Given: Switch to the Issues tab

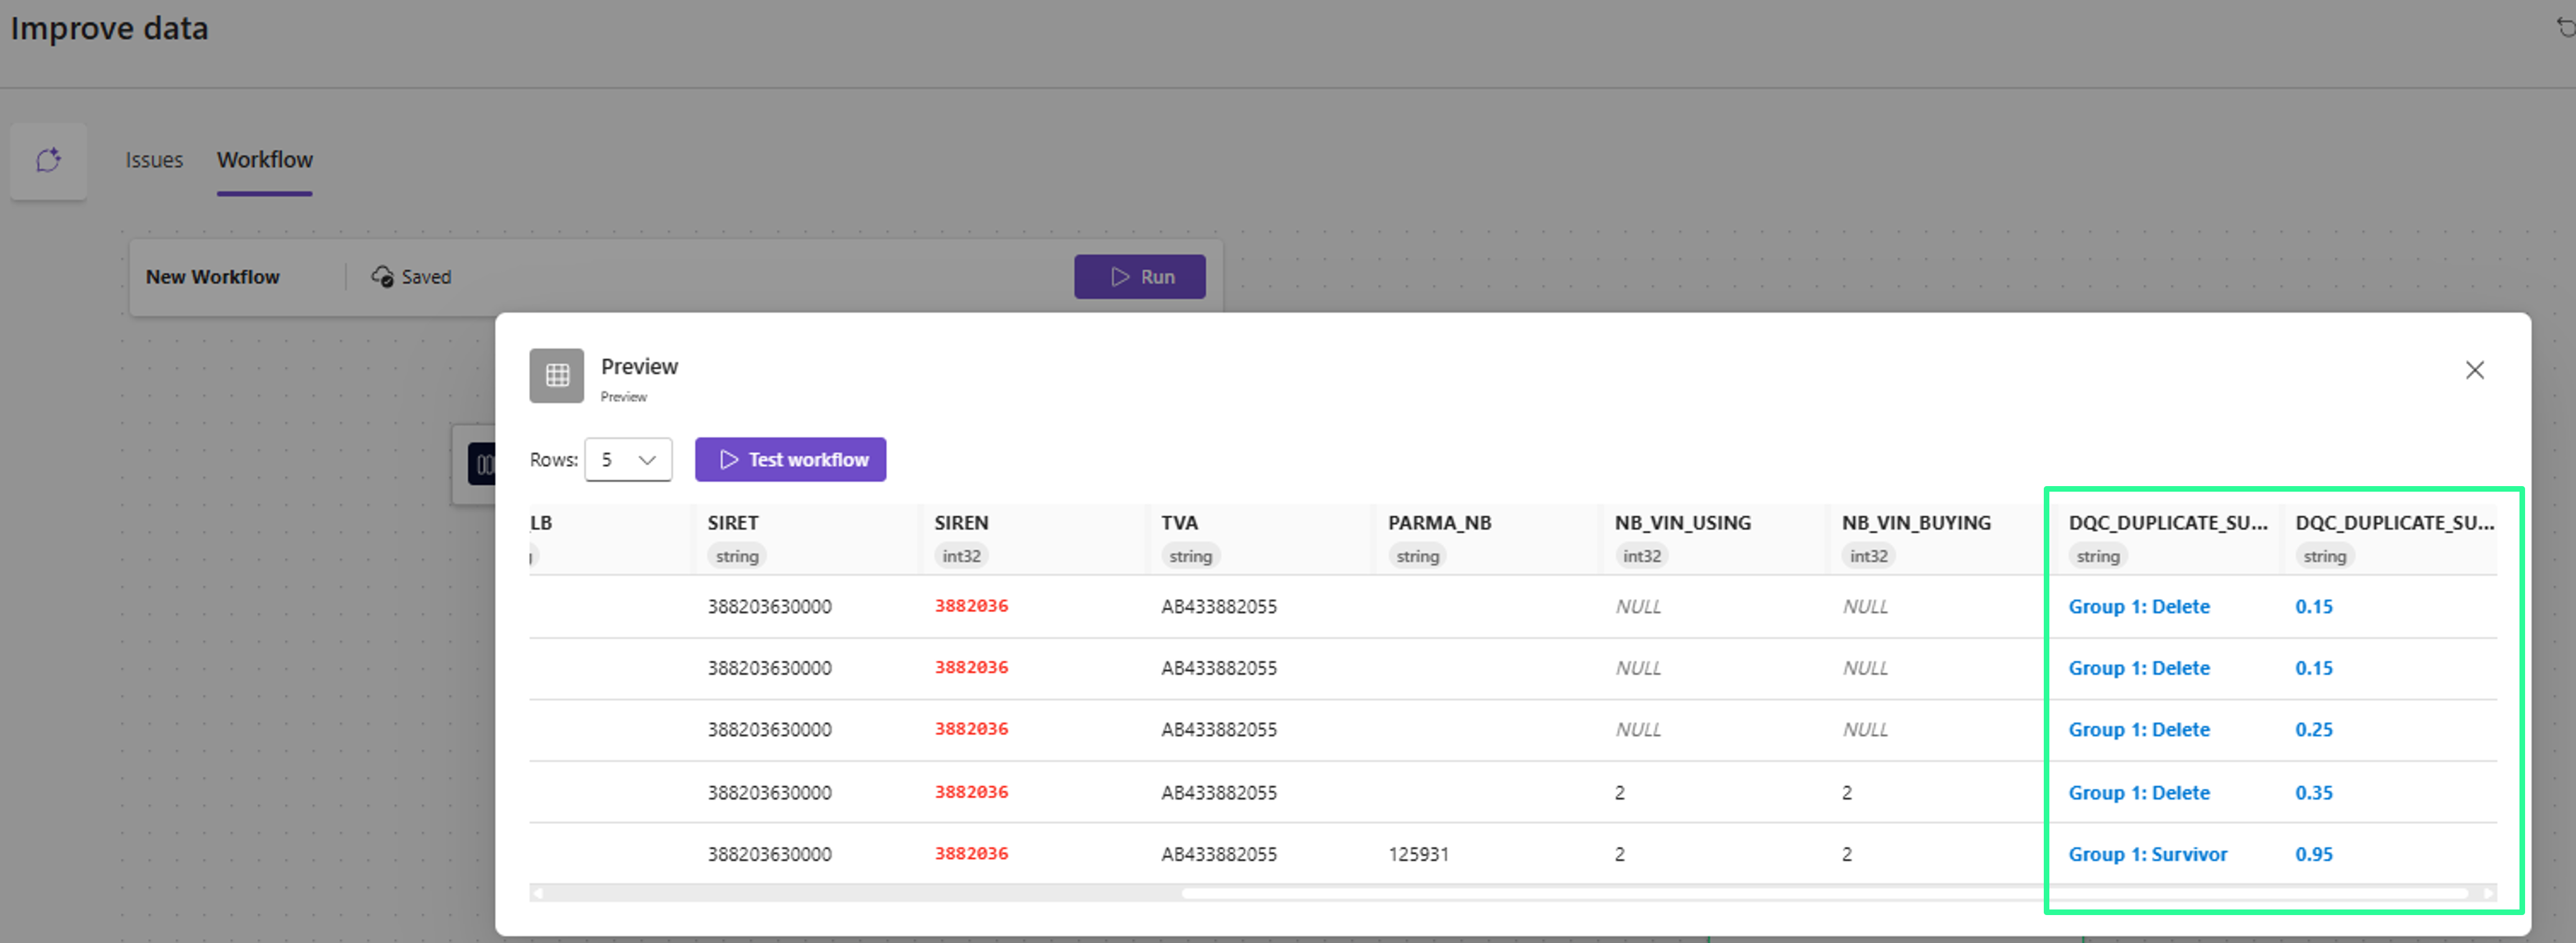Looking at the screenshot, I should click(x=154, y=160).
